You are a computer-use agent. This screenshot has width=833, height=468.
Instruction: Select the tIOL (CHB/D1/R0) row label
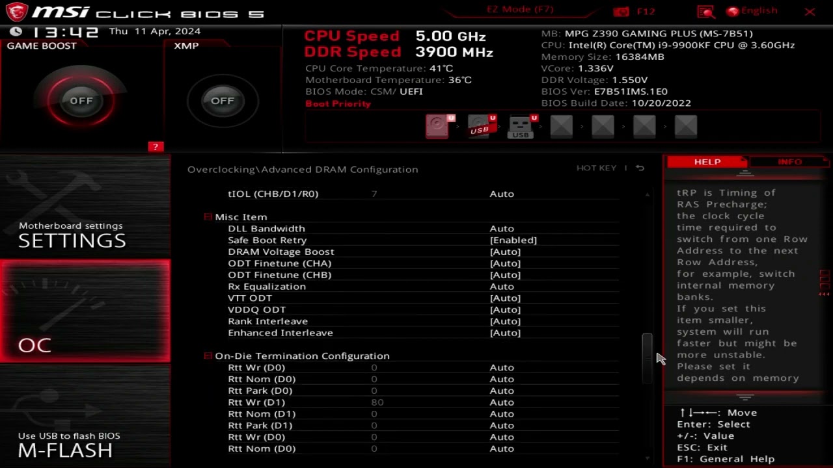[273, 194]
